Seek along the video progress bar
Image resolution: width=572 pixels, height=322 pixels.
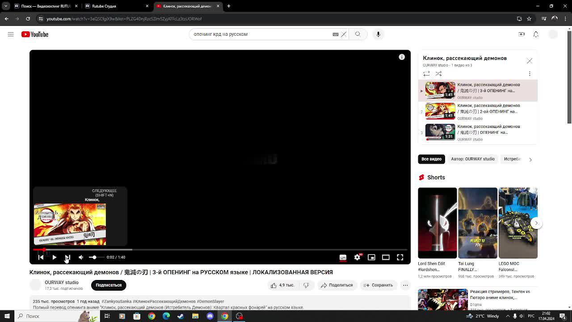220,250
